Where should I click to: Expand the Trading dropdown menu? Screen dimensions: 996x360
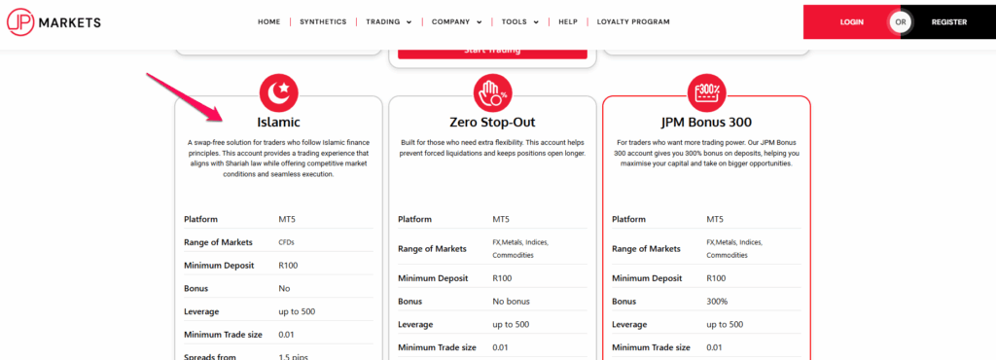389,21
